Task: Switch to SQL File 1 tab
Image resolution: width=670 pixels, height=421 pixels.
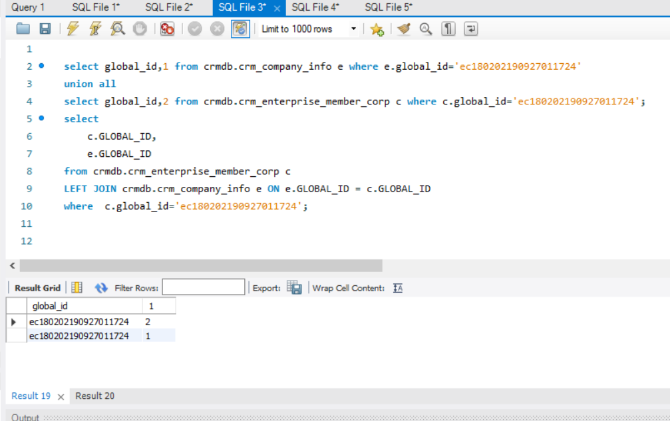Action: coord(96,7)
